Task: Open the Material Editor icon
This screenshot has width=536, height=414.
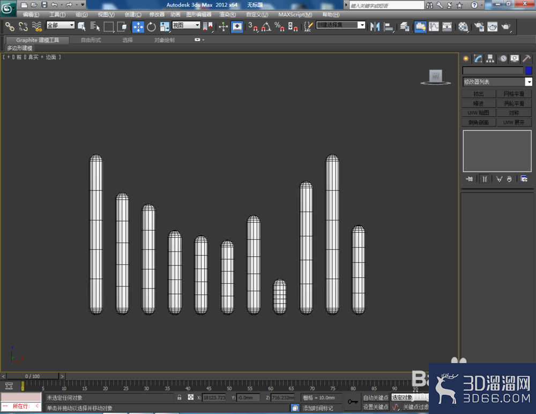Action: (x=463, y=27)
